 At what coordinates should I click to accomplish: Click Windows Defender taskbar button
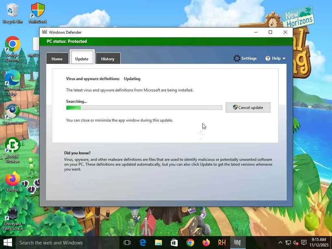click(x=237, y=243)
